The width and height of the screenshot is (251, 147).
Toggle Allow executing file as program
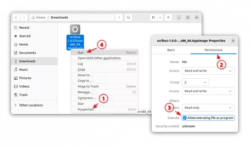coord(185,118)
